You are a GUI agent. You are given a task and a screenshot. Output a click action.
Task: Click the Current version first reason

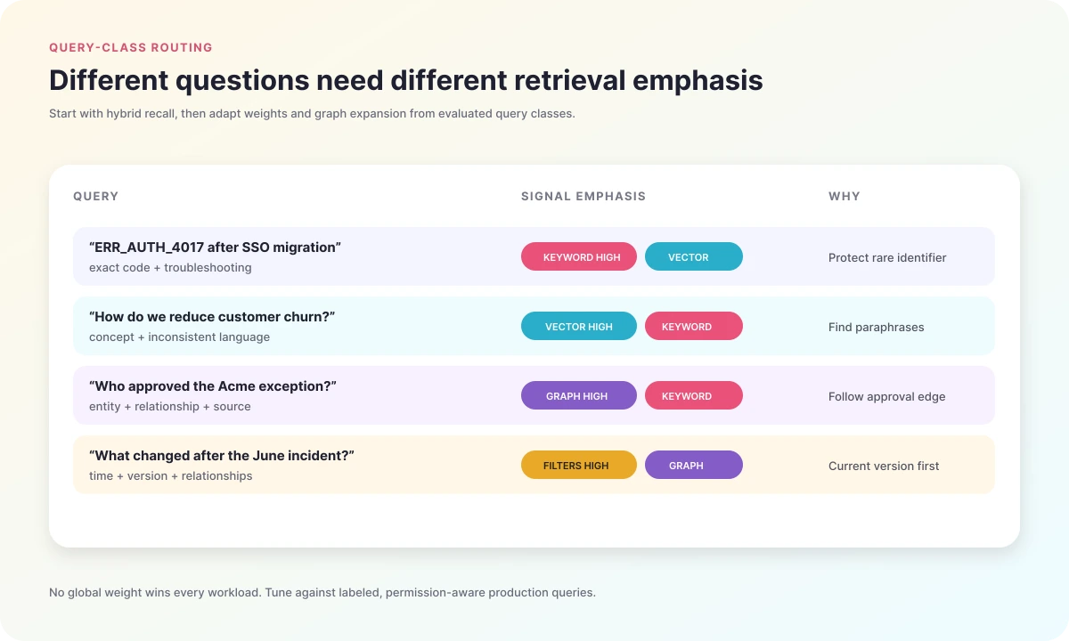click(x=884, y=466)
